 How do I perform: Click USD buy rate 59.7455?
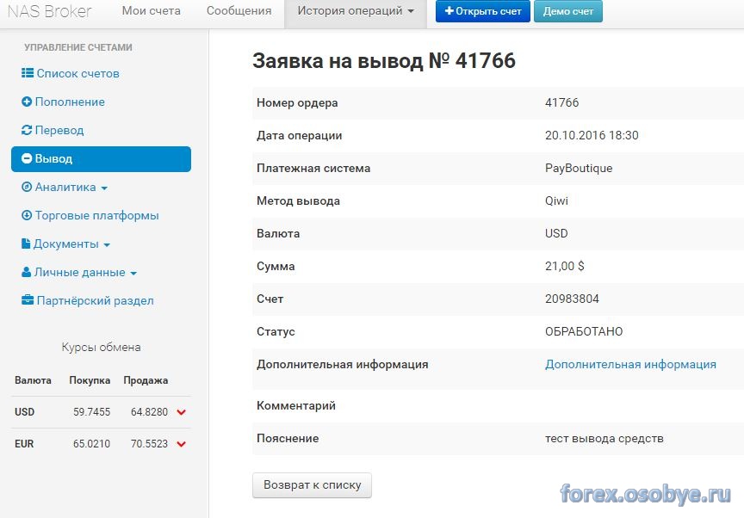click(x=91, y=412)
